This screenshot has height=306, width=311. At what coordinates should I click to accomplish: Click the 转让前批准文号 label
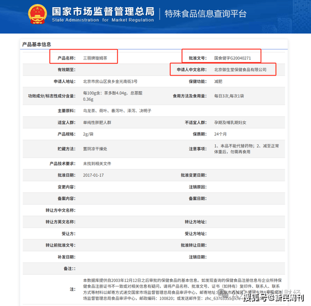(60, 245)
